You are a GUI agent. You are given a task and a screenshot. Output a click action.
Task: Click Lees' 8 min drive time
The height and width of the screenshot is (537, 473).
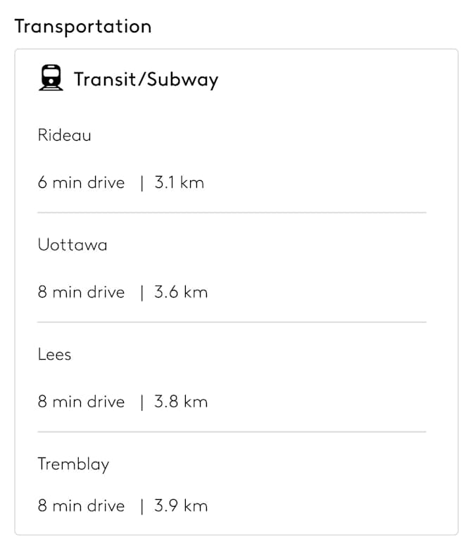tap(81, 402)
